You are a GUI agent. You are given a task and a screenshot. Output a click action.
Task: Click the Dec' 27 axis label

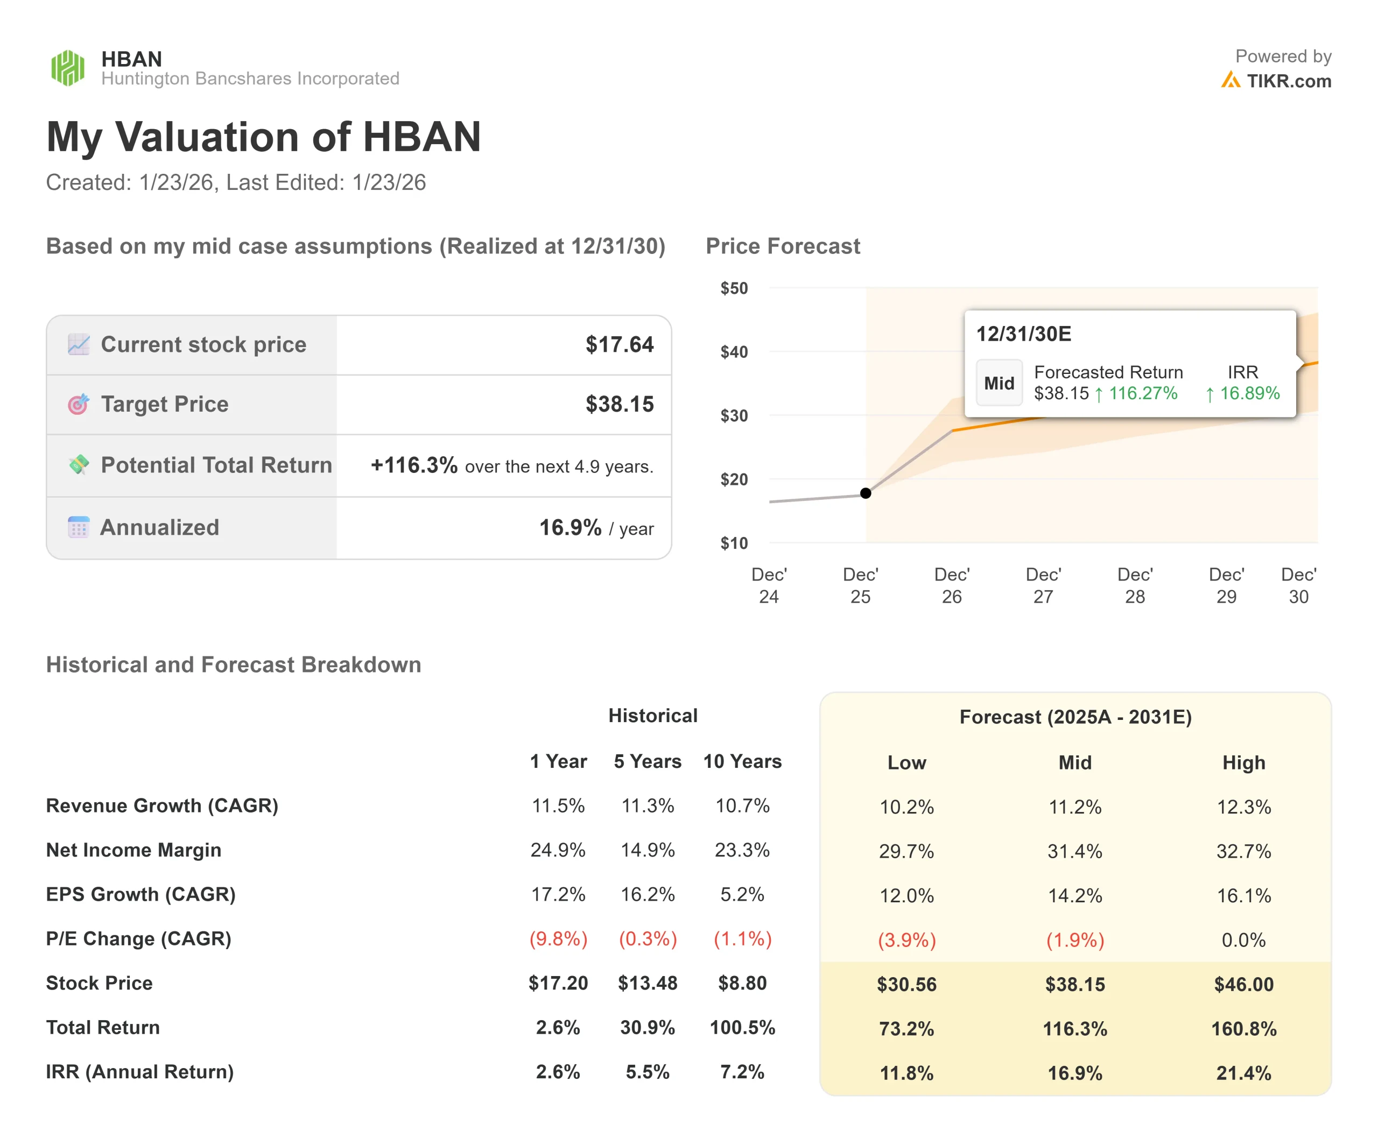tap(1043, 585)
